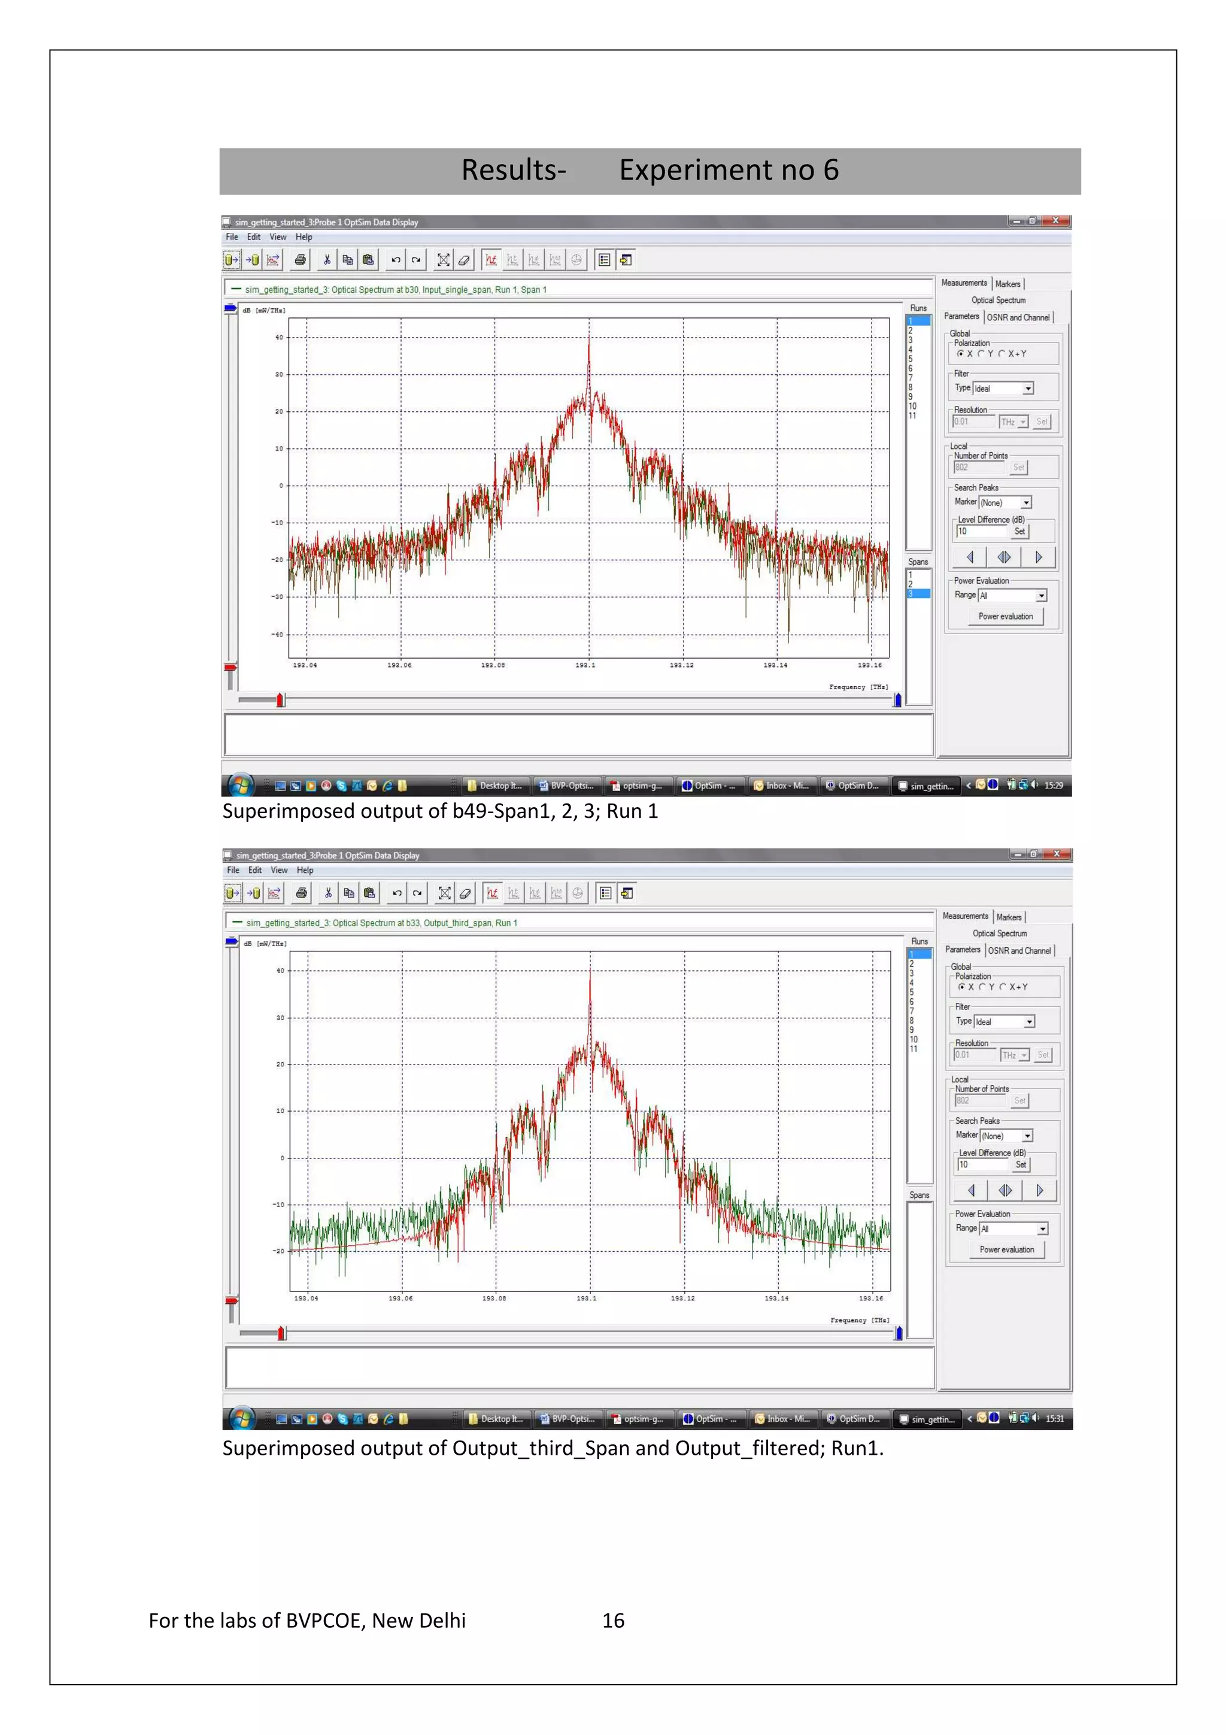Click load data cylinder icon, Input_single_span window

231,260
